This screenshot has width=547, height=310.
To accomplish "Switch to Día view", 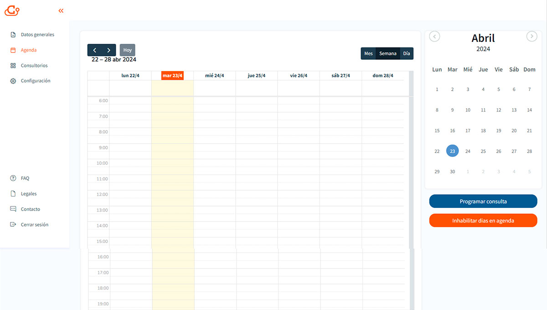I will tap(407, 53).
